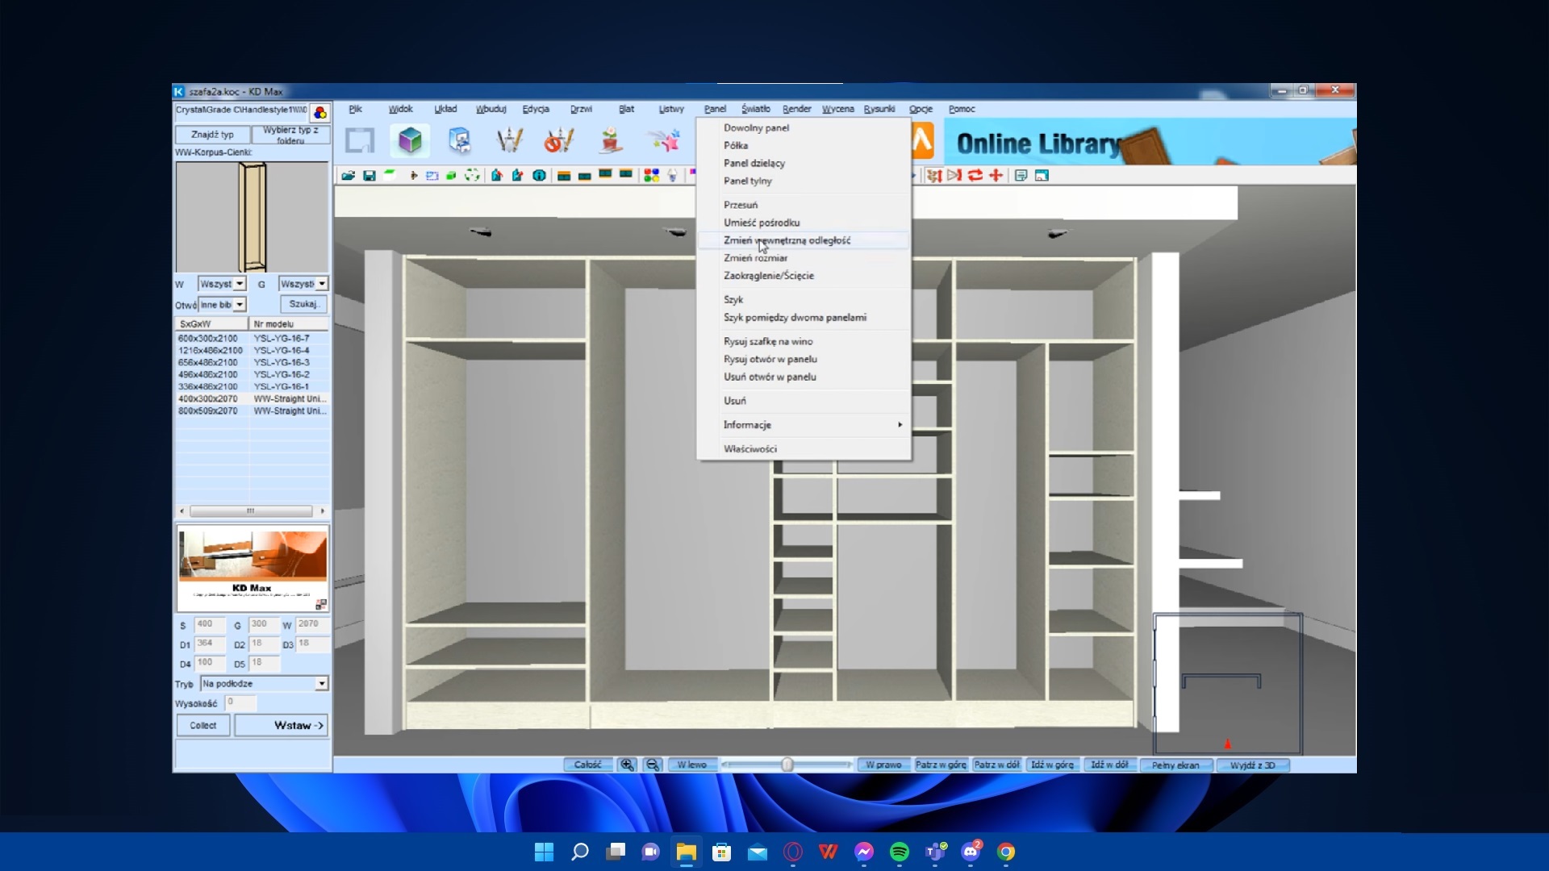
Task: Open Spotify from the taskbar
Action: 899,852
